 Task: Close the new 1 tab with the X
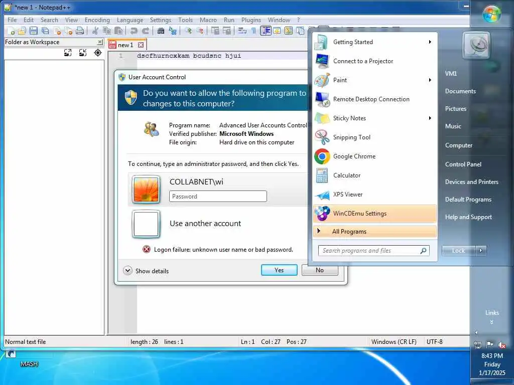tap(141, 45)
